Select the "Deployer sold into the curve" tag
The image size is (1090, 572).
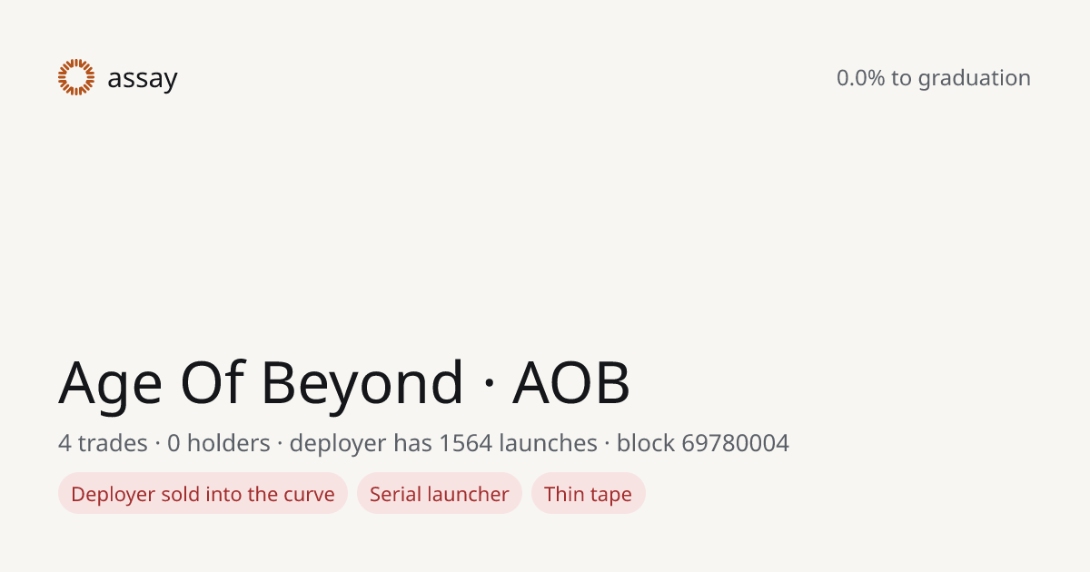pyautogui.click(x=203, y=494)
